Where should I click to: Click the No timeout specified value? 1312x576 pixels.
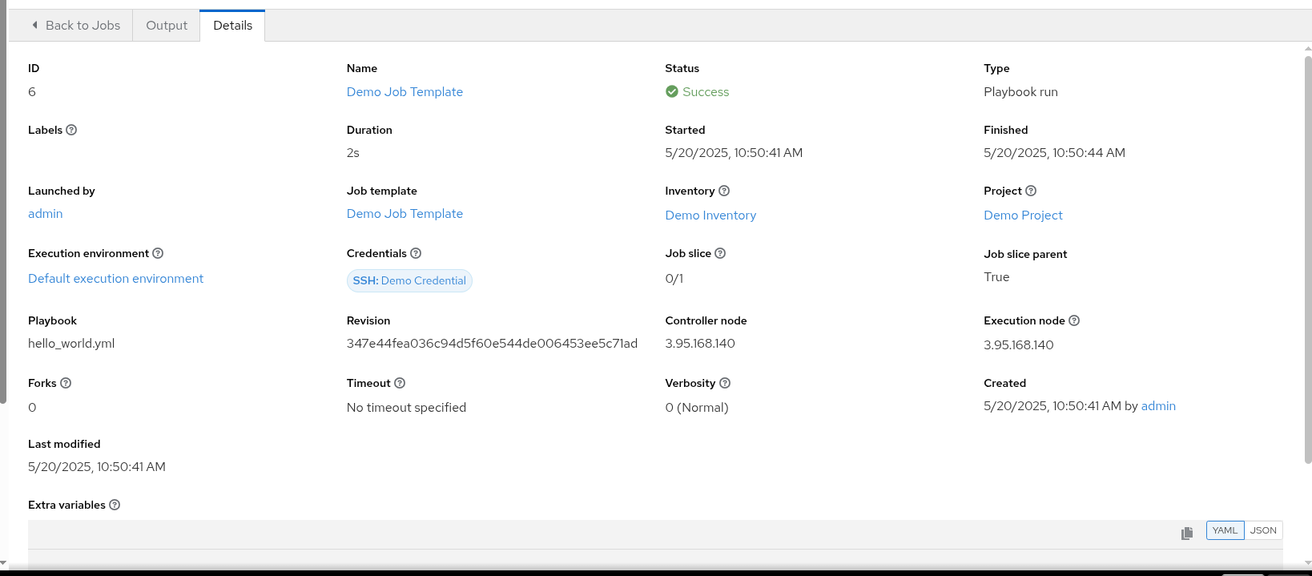click(x=406, y=408)
